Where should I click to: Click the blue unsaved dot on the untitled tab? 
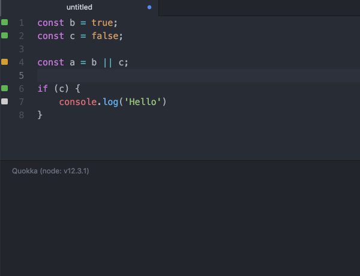(149, 7)
